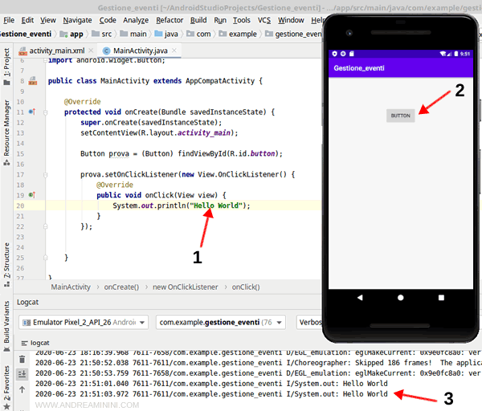The image size is (482, 411).
Task: Open the Build Variants side panel
Action: pyautogui.click(x=7, y=329)
